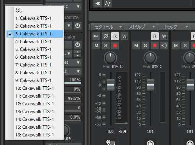Choose '14: Cakewalk TTS-1' menu entry
195x145 pixels.
click(34, 119)
